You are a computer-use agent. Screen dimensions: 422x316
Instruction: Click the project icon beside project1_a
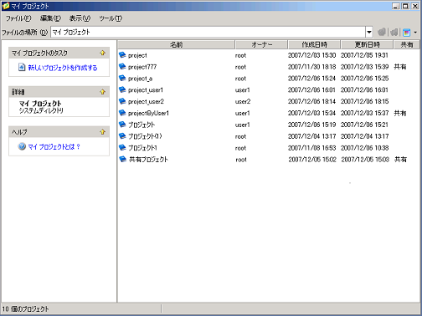coord(122,78)
